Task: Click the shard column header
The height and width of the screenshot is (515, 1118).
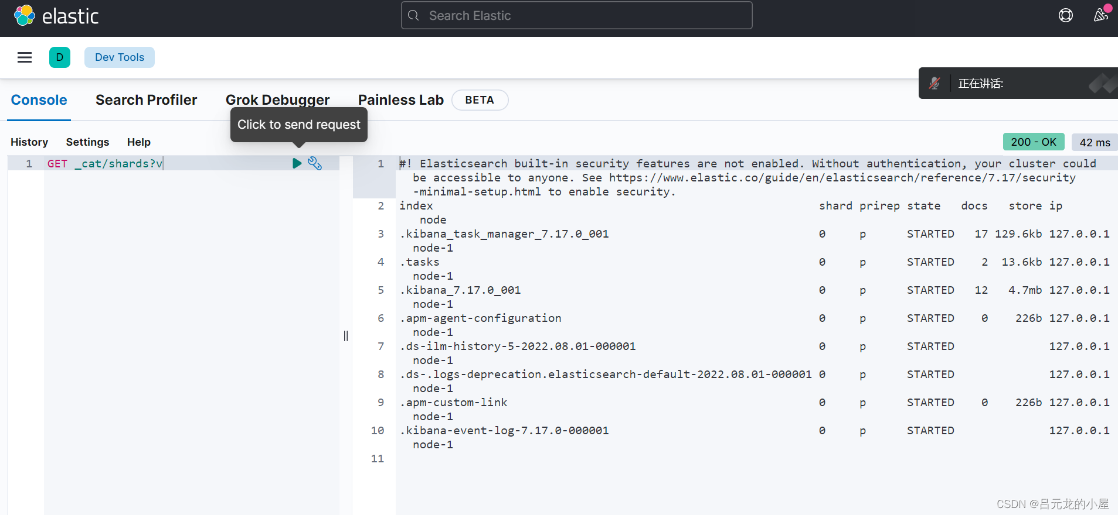Action: coord(835,206)
